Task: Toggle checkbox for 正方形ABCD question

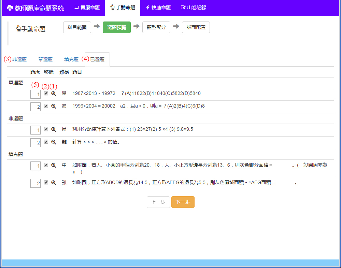Action: (x=46, y=183)
